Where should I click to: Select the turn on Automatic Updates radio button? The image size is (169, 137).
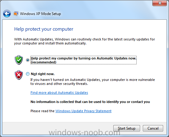tap(28, 60)
